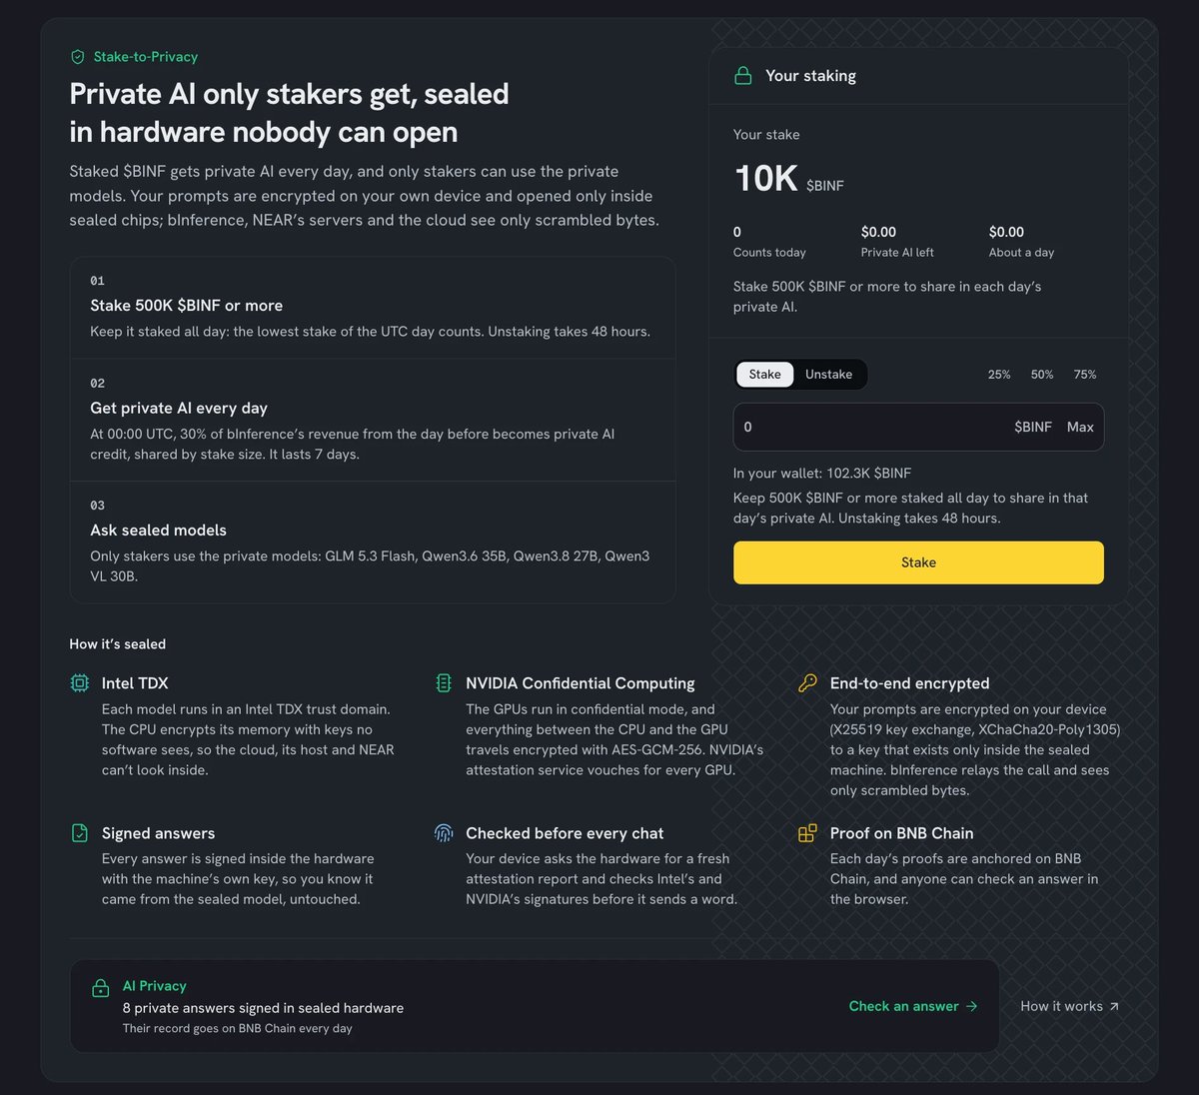Screen dimensions: 1199x1095
Task: Select the Stake tab in the toggle
Action: 765,375
